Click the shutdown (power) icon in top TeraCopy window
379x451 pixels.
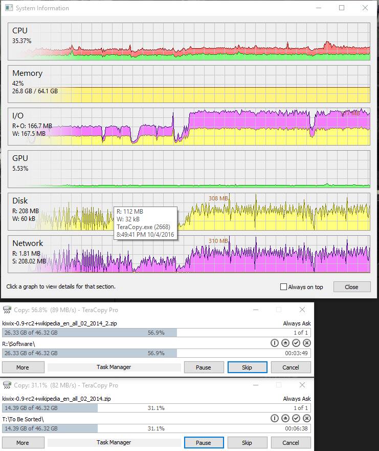point(275,343)
